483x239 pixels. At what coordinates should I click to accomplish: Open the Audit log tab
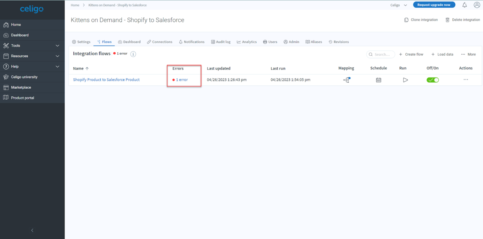tap(221, 42)
